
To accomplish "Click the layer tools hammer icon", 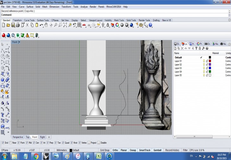I will [203, 48].
